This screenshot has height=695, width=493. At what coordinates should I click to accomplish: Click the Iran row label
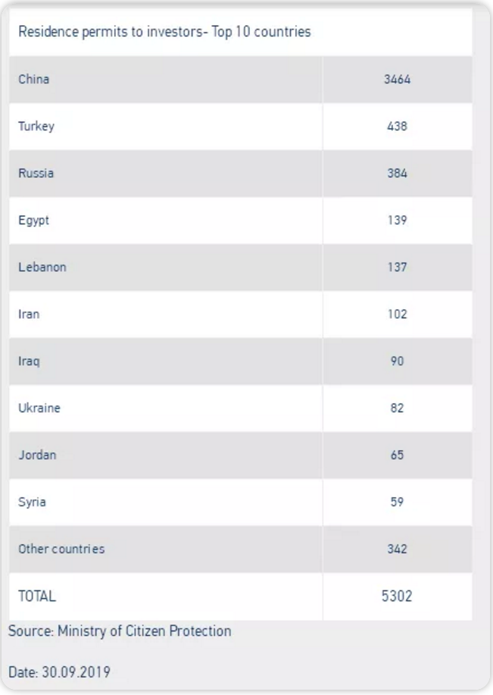click(29, 314)
